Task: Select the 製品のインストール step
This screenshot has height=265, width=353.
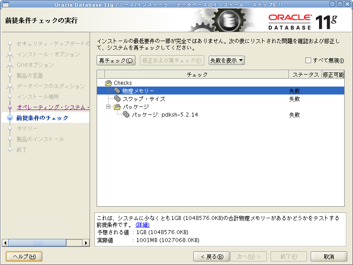Action: coord(40,139)
